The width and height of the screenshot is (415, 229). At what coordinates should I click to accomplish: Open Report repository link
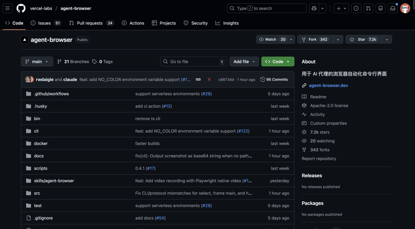coord(319,158)
